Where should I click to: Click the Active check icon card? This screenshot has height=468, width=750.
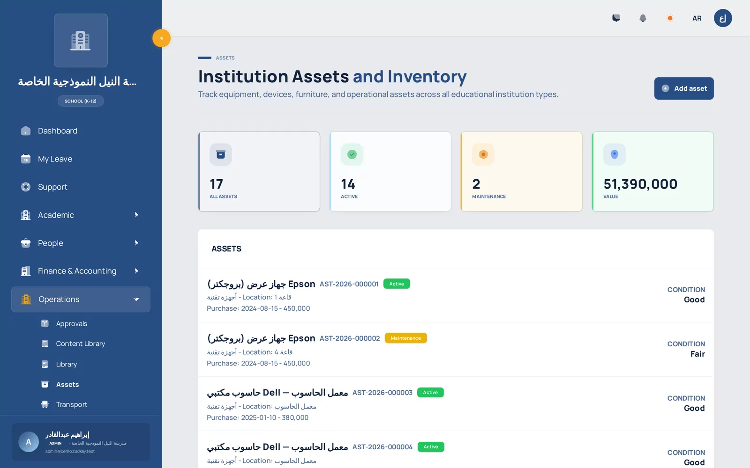coord(352,154)
